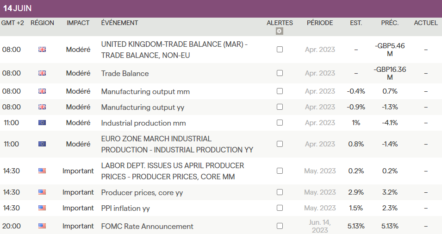This screenshot has width=442, height=234.
Task: Toggle alert for PPI inflation yy
Action: [280, 208]
